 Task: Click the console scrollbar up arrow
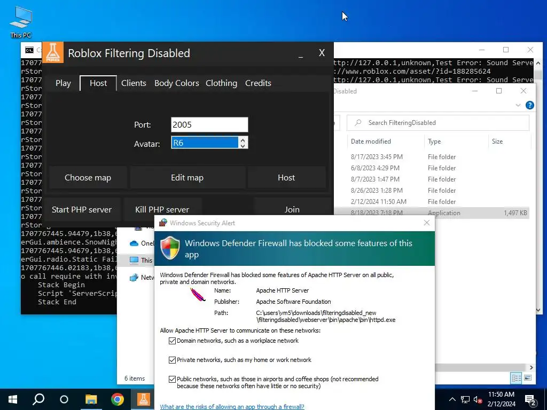coord(538,63)
